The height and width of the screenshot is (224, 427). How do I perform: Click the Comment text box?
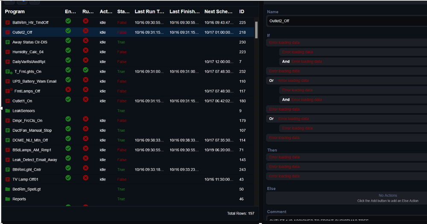346,218
